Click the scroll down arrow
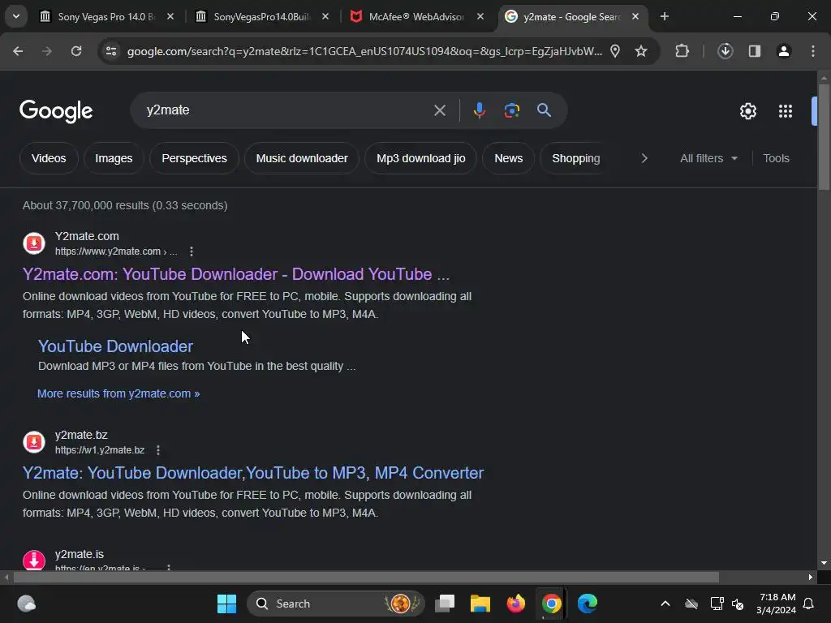 tap(824, 563)
